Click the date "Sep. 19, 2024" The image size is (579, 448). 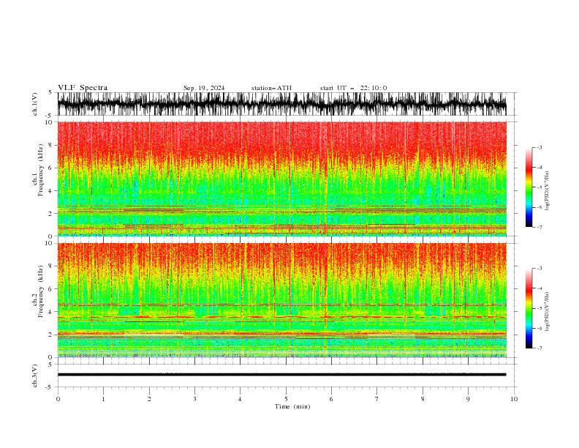click(x=204, y=88)
